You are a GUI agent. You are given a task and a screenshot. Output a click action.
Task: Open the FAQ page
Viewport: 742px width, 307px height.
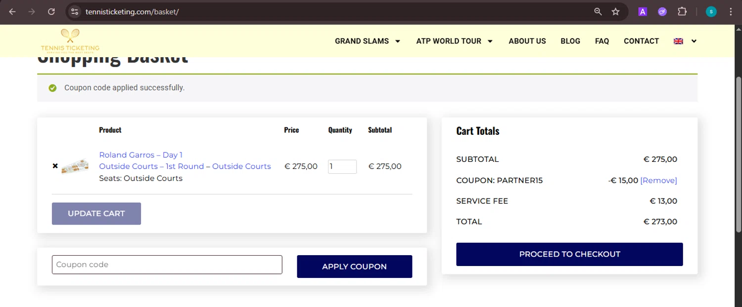coord(602,41)
